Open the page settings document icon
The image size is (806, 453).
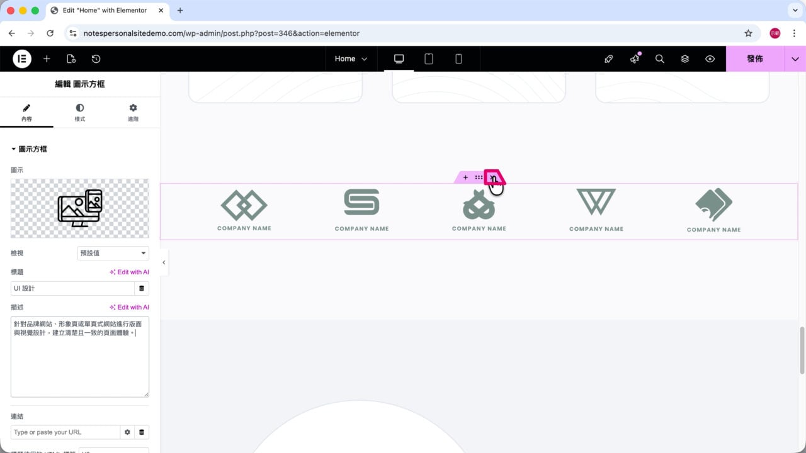click(71, 59)
